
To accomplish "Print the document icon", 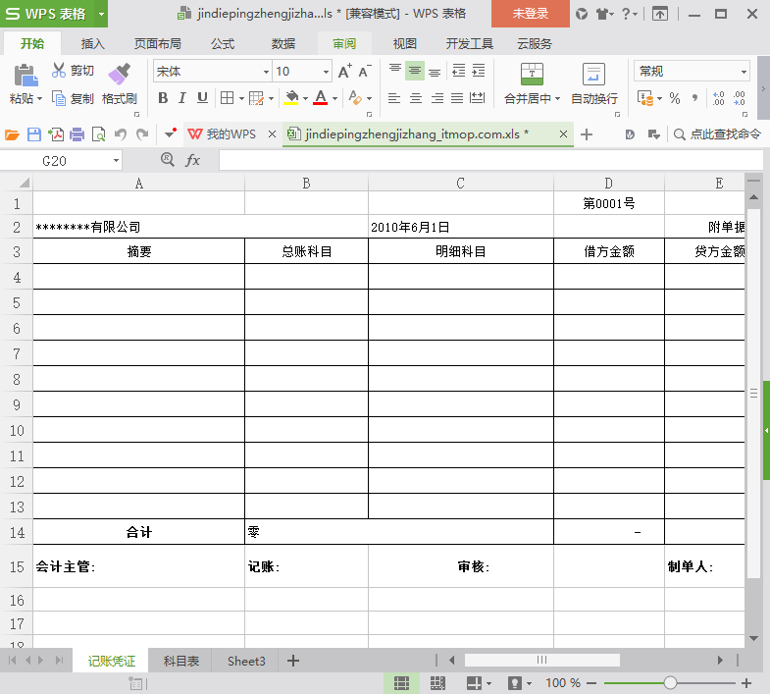I will 77,134.
